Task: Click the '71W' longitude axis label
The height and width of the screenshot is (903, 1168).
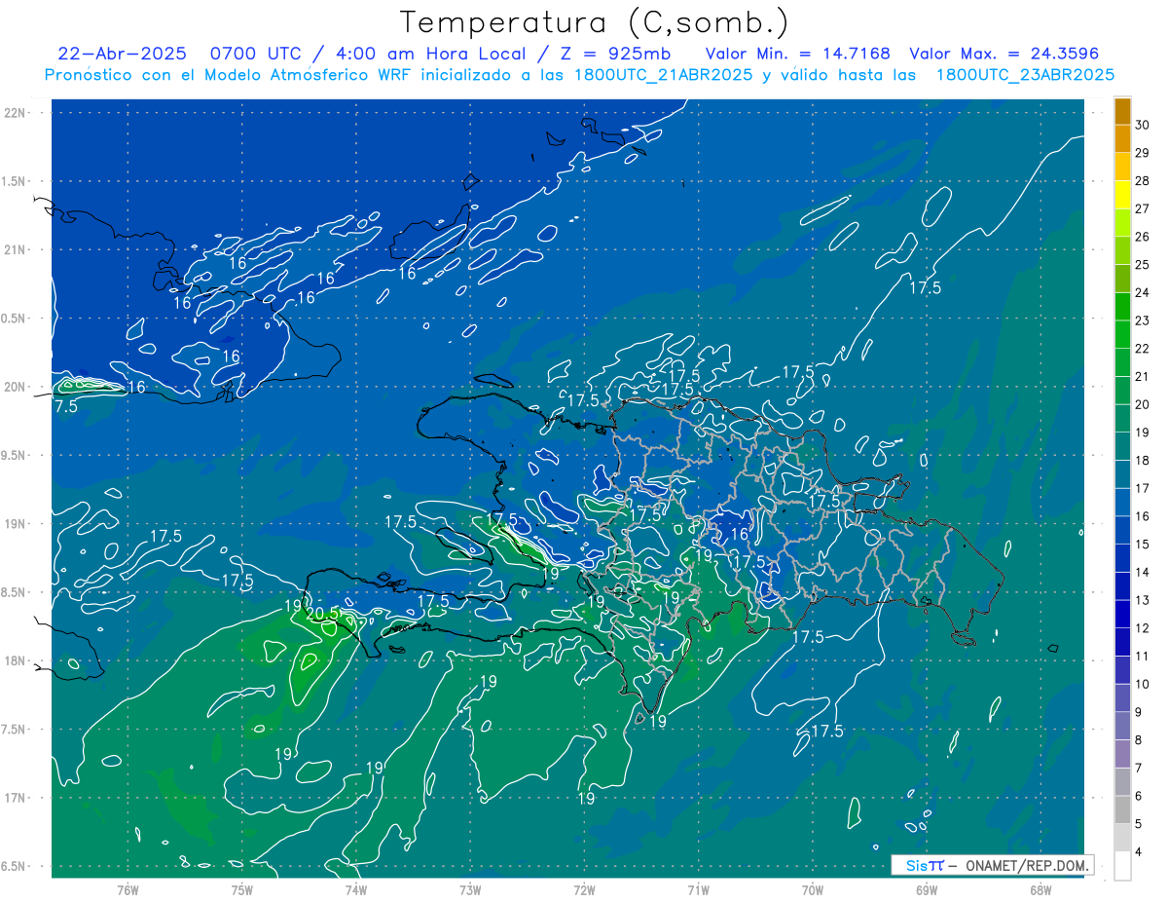Action: pos(698,890)
